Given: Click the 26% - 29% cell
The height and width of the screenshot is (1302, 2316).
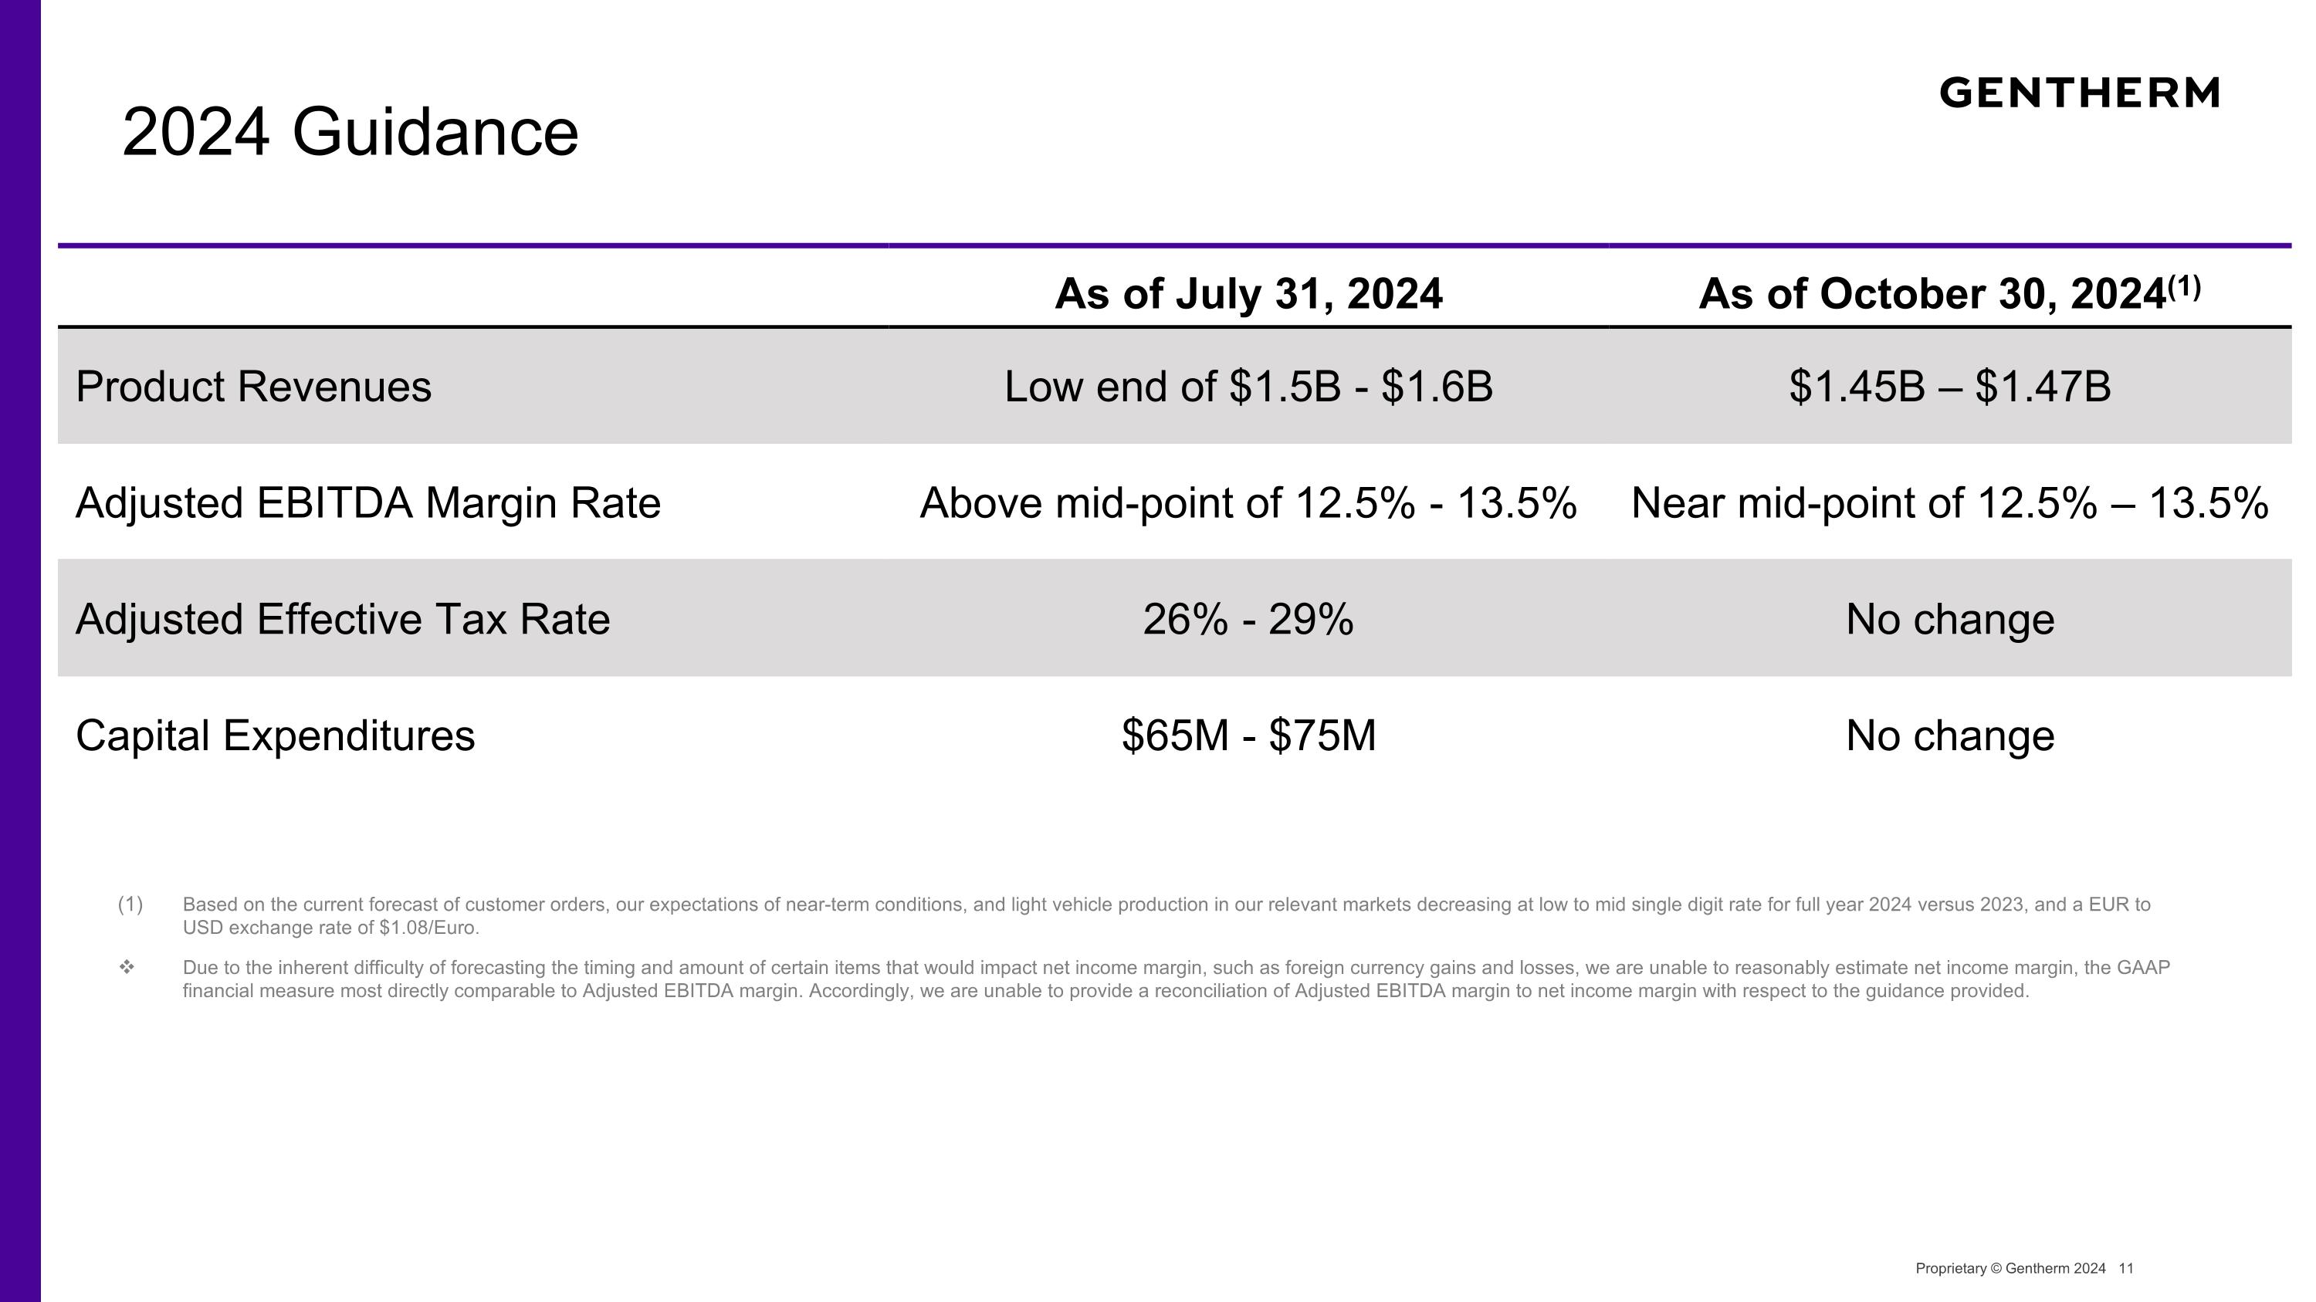Looking at the screenshot, I should coord(1249,619).
